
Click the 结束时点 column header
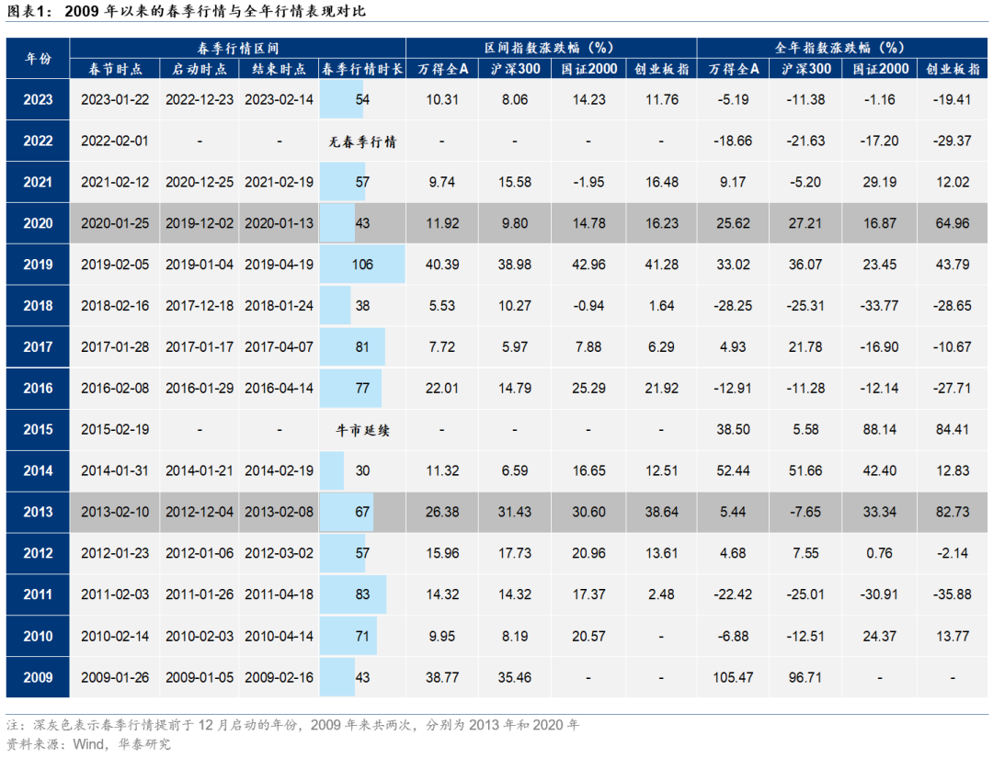[279, 69]
